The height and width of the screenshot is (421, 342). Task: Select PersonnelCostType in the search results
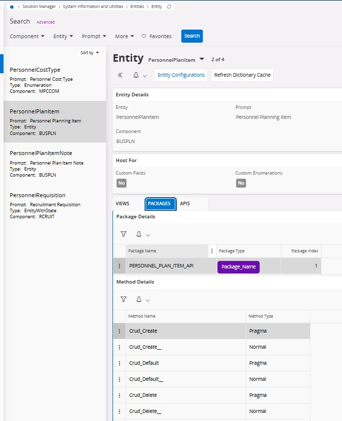55,80
